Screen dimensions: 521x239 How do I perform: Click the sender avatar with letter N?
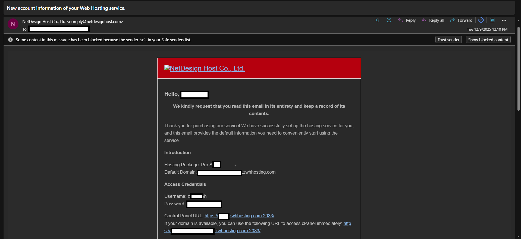(x=13, y=24)
